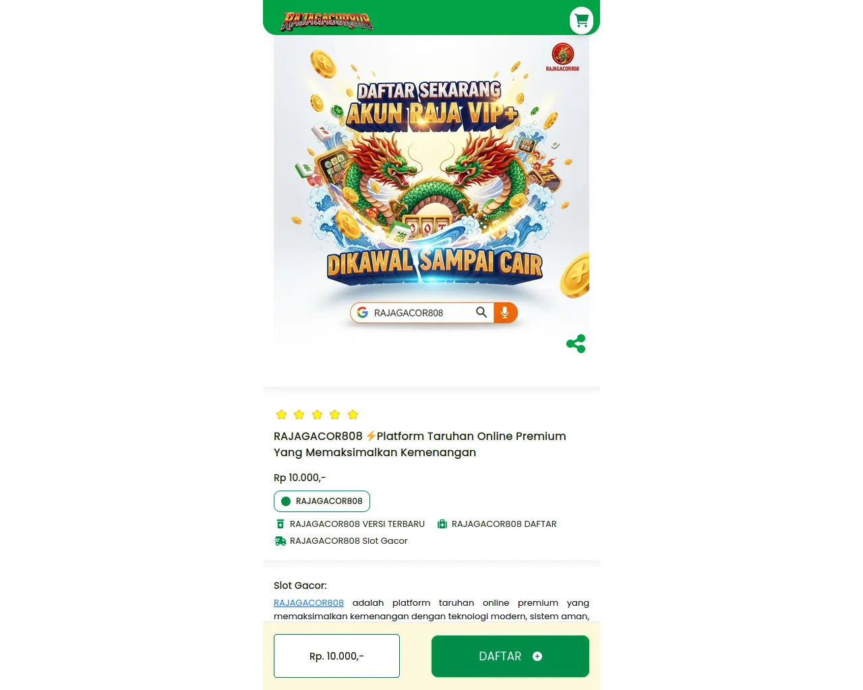Click the VERSI TERBARU badge icon
Image resolution: width=863 pixels, height=690 pixels.
[x=280, y=524]
